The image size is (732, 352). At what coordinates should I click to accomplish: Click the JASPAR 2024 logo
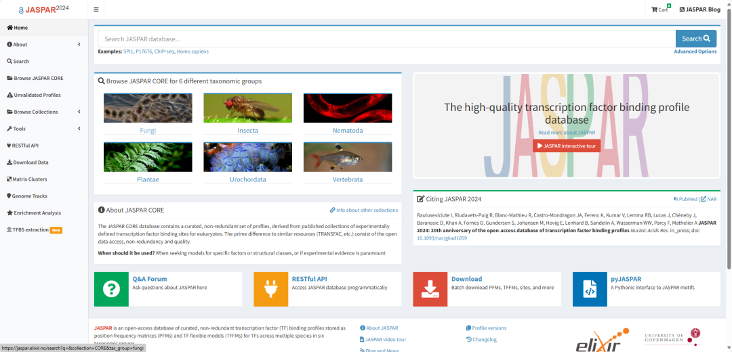pos(44,9)
